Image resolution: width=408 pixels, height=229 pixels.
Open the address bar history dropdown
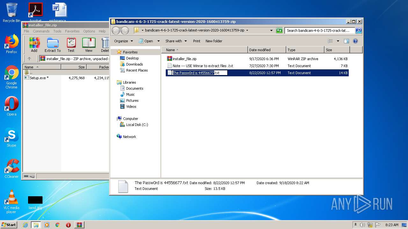click(271, 31)
